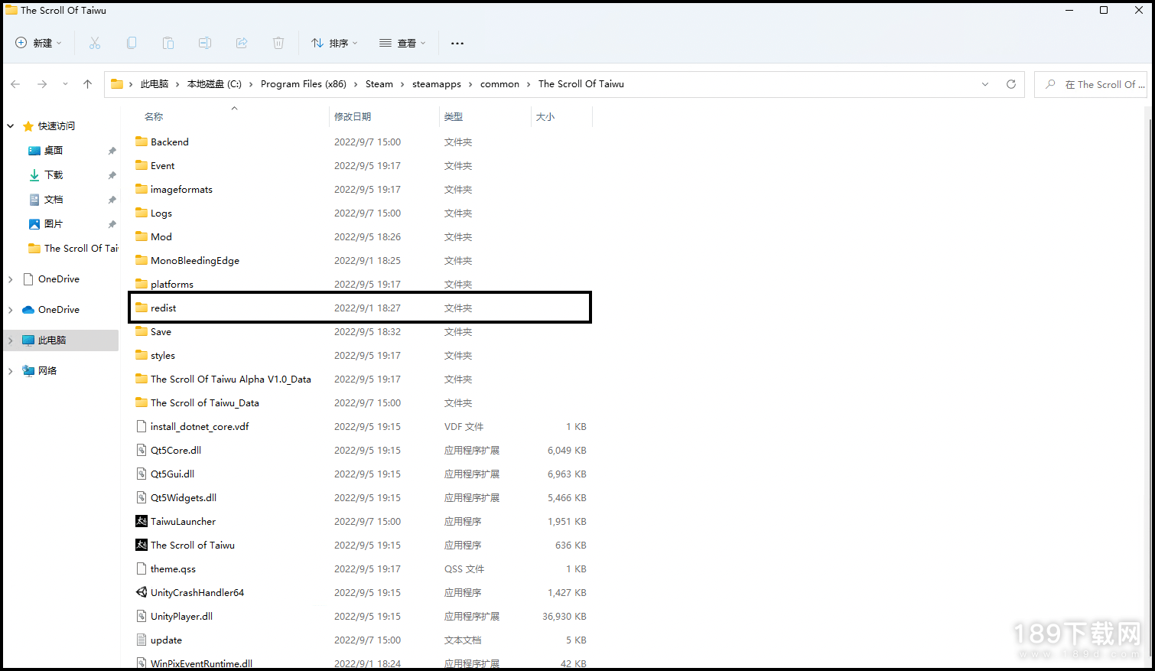The image size is (1155, 671).
Task: Select the imageformats folder
Action: pyautogui.click(x=361, y=189)
